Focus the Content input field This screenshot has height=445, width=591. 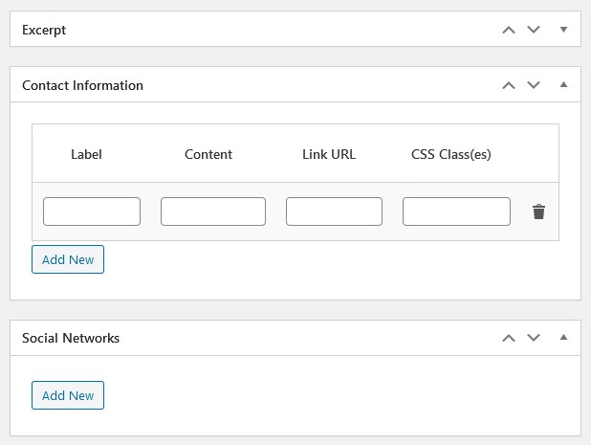click(x=213, y=211)
